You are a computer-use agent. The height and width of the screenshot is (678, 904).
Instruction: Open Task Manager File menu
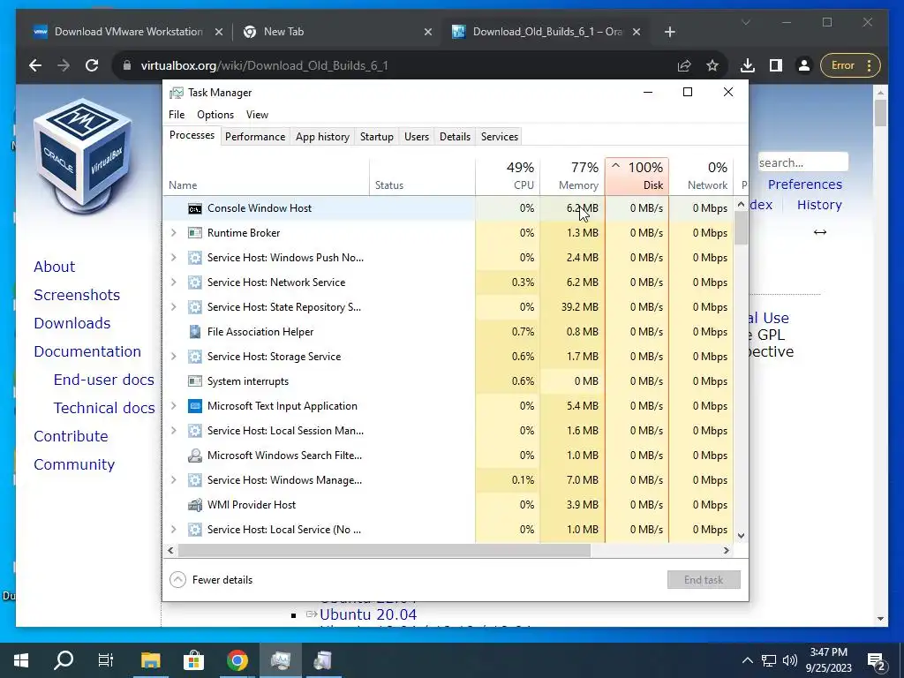pos(177,115)
